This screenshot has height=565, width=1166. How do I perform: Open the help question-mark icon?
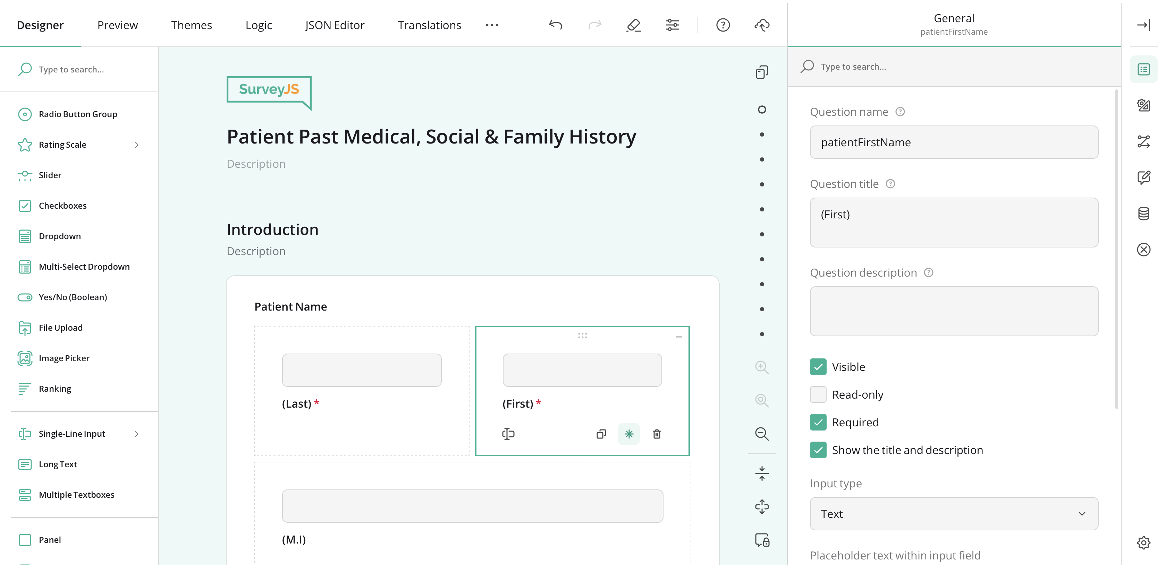(x=723, y=25)
